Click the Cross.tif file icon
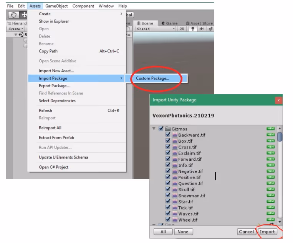The height and width of the screenshot is (243, 293). (x=175, y=147)
